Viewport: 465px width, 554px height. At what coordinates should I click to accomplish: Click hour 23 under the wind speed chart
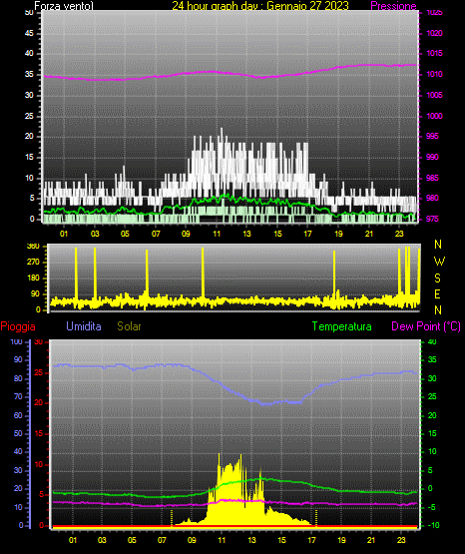[x=399, y=234]
